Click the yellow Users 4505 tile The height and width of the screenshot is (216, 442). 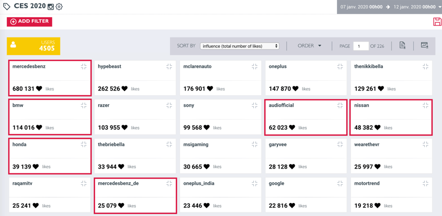point(33,46)
